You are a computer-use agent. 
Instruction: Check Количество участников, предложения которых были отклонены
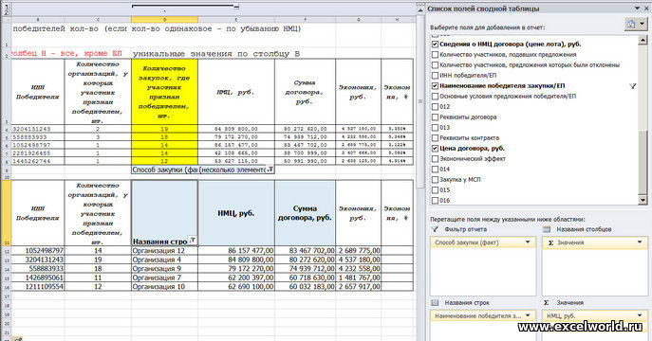click(x=435, y=64)
